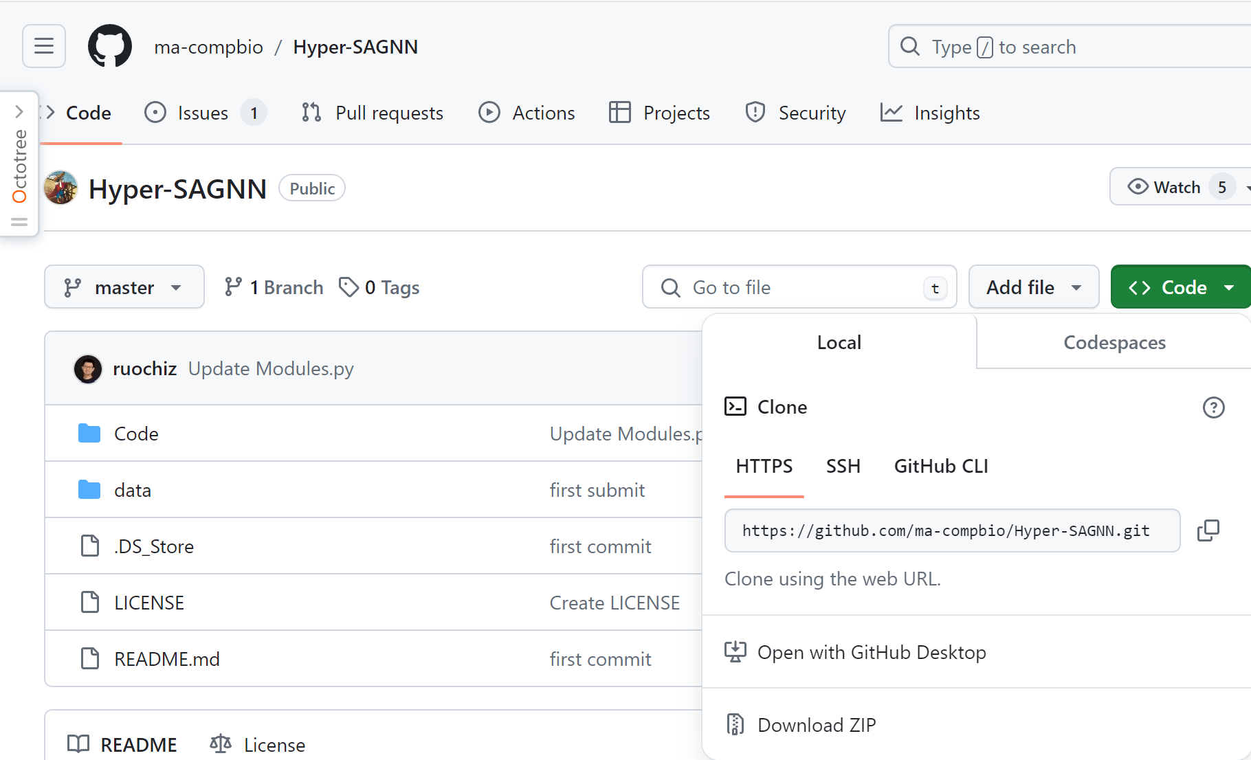The height and width of the screenshot is (760, 1251).
Task: Open the LICENSE file
Action: pos(149,603)
